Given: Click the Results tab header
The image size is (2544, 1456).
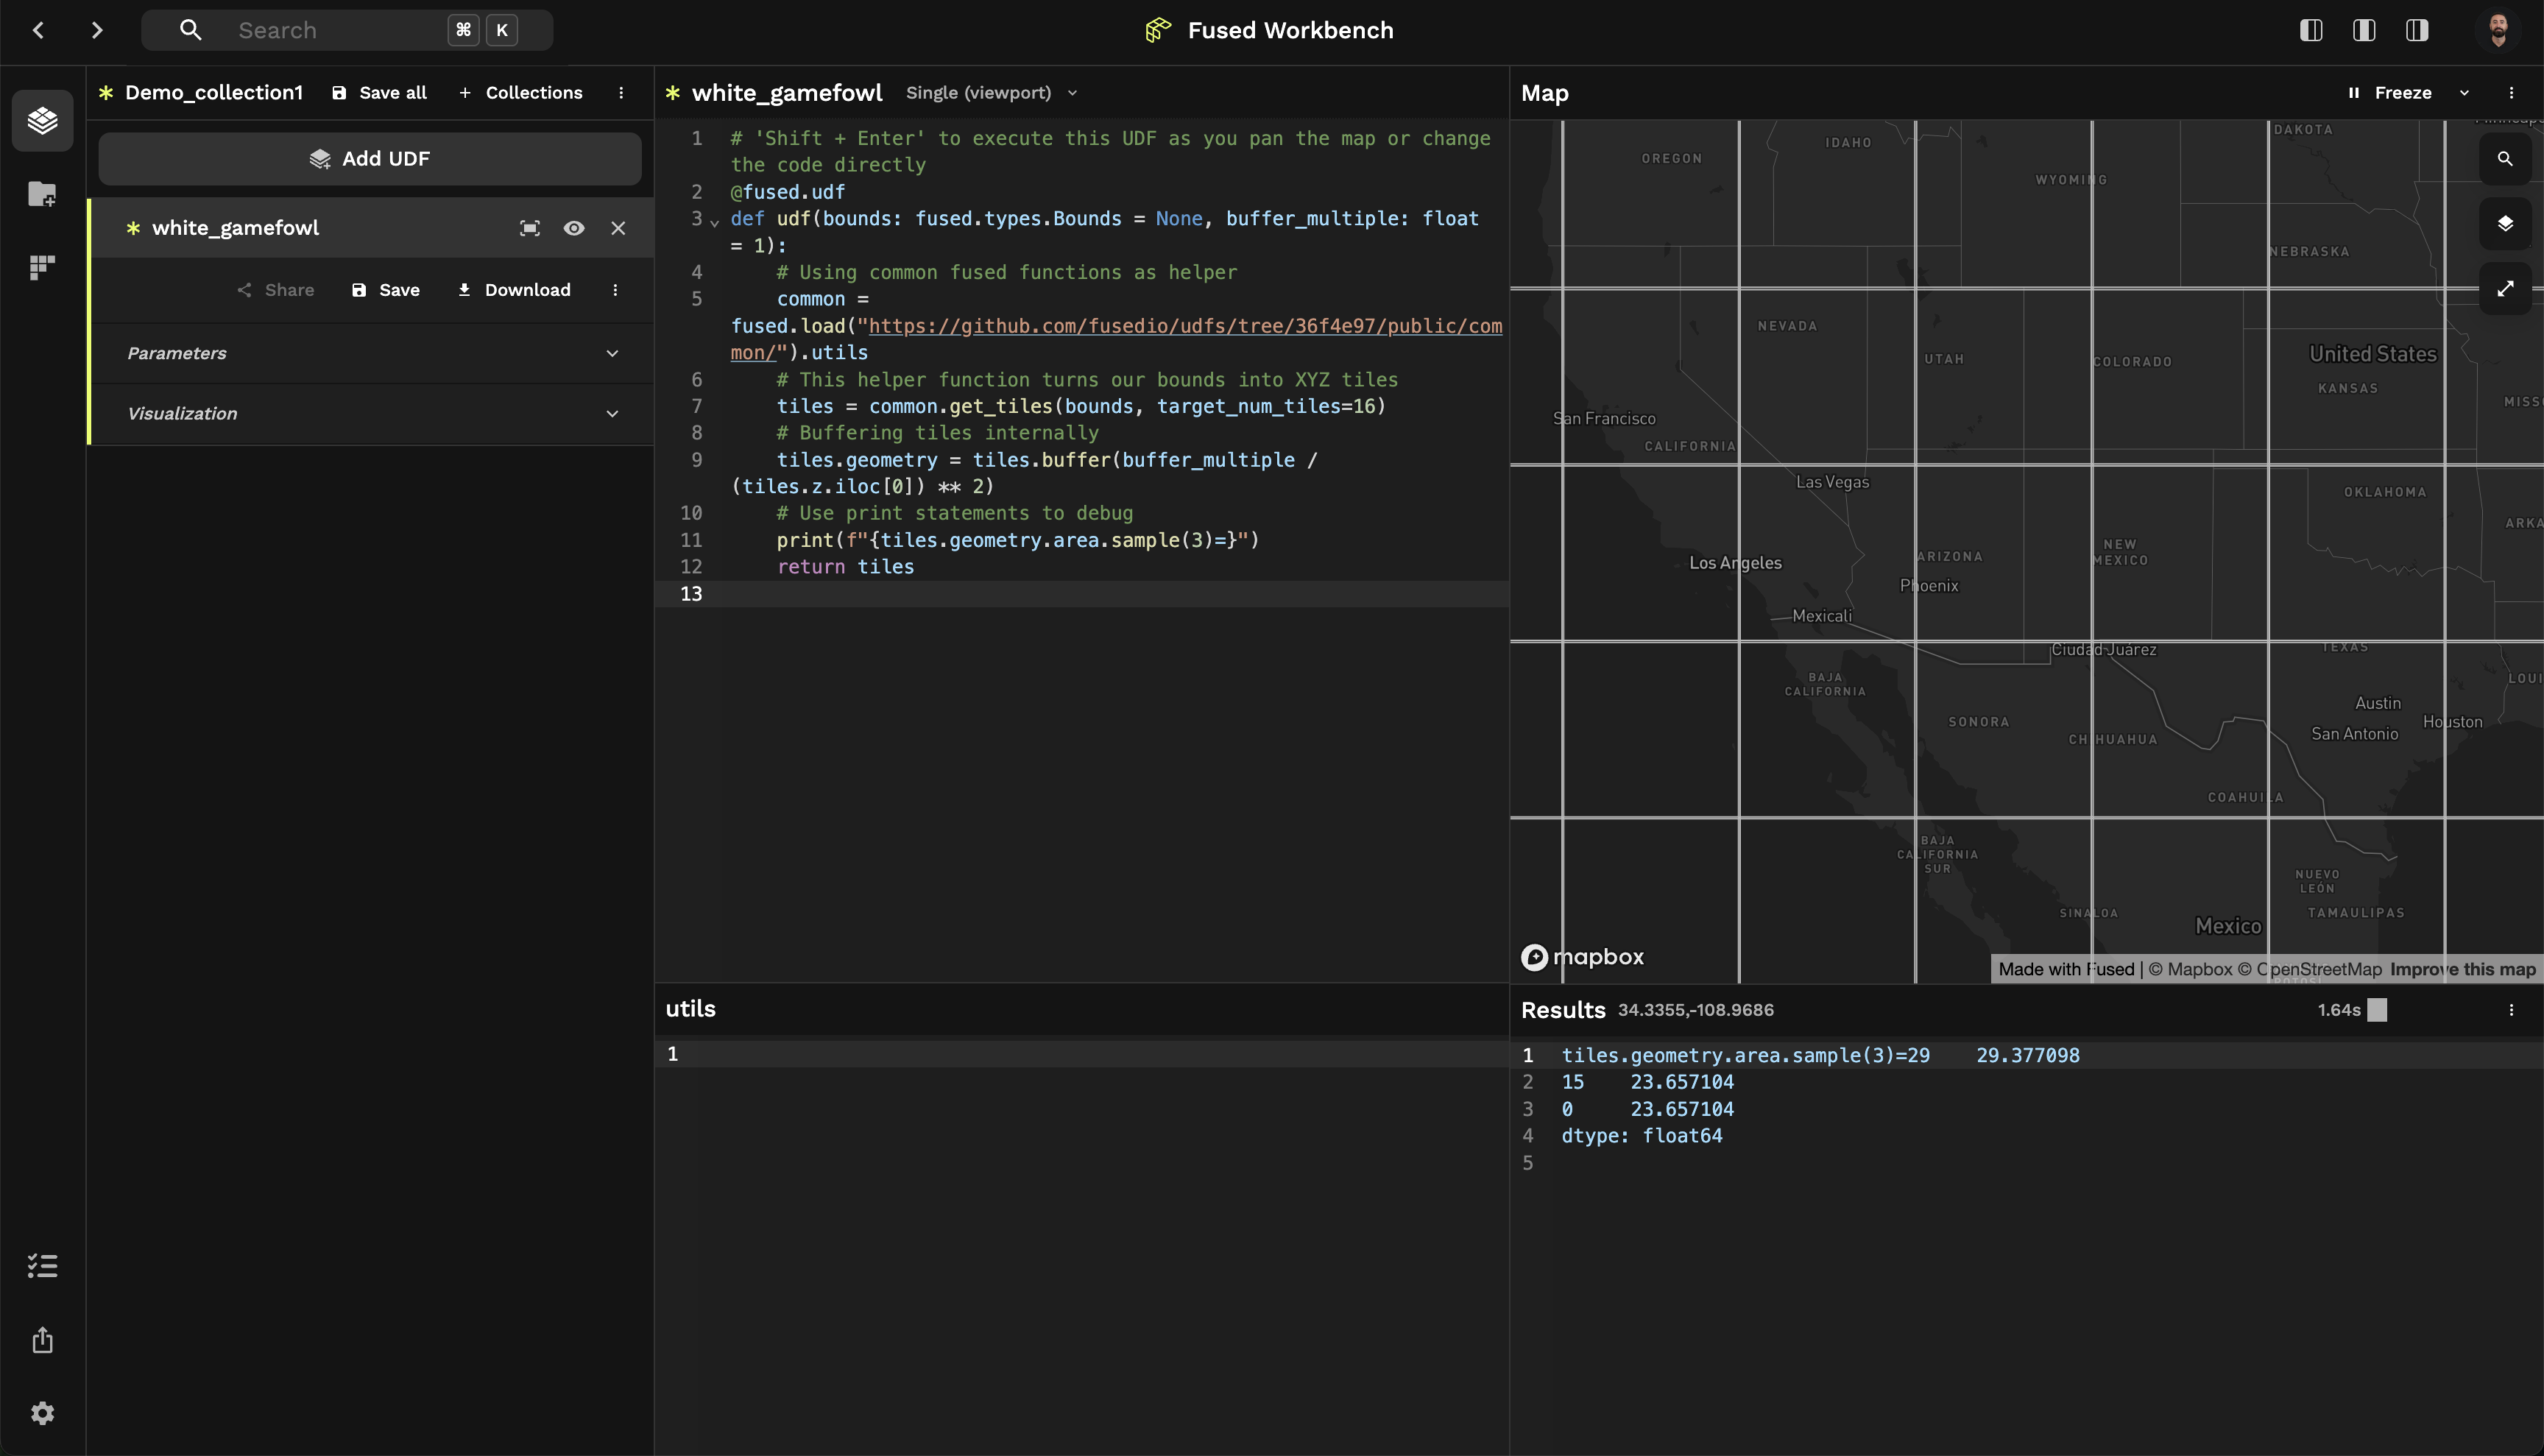Looking at the screenshot, I should (1563, 1010).
